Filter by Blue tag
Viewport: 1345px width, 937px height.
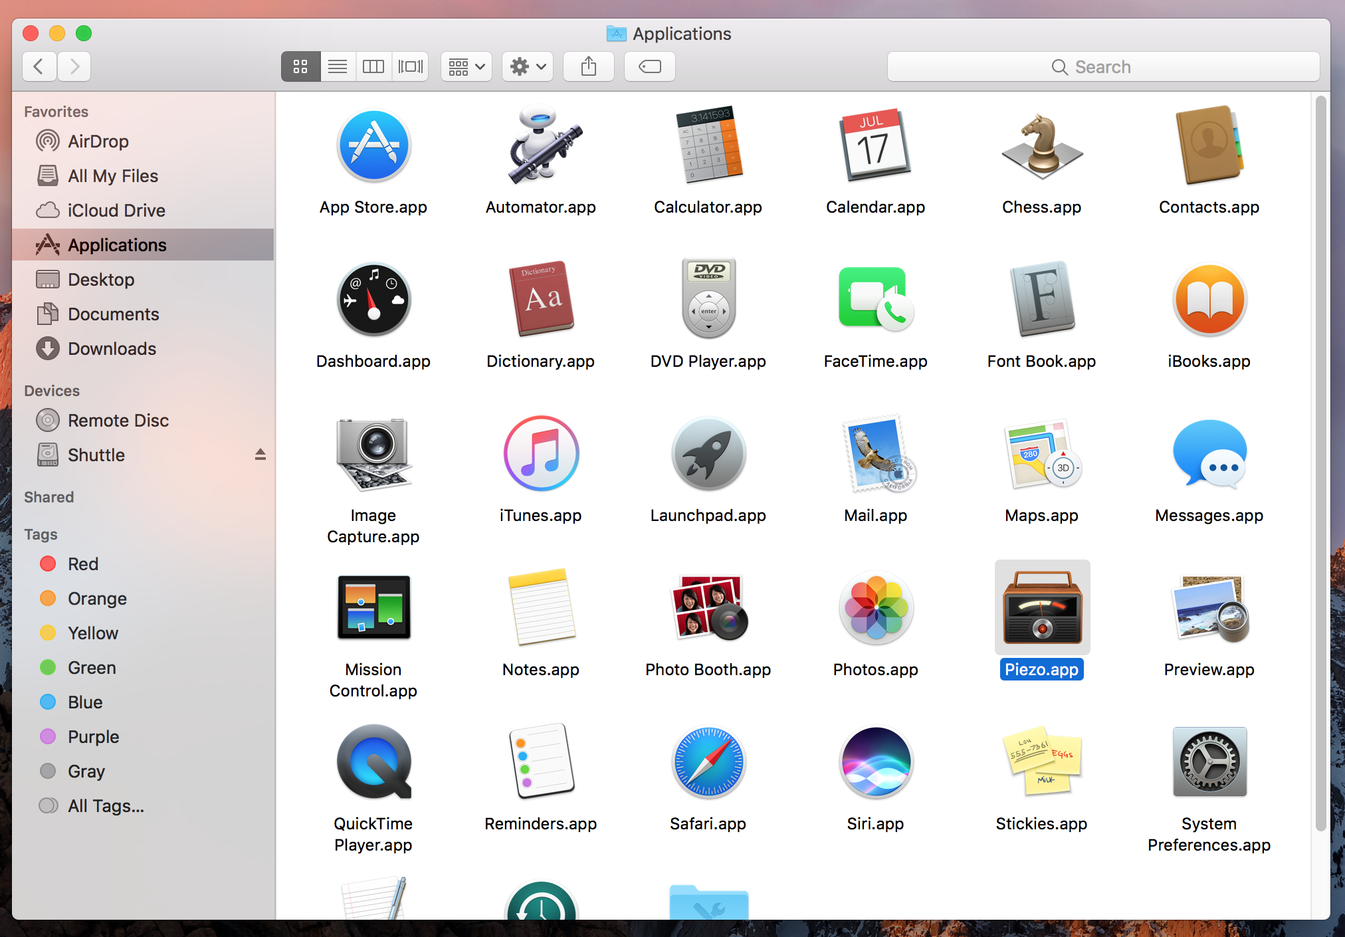143,702
